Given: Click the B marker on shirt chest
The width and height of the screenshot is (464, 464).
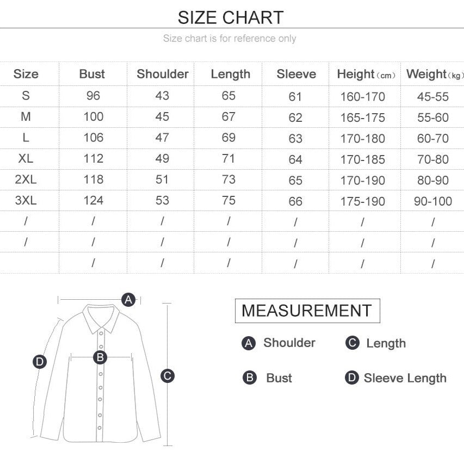Looking at the screenshot, I should (x=100, y=357).
